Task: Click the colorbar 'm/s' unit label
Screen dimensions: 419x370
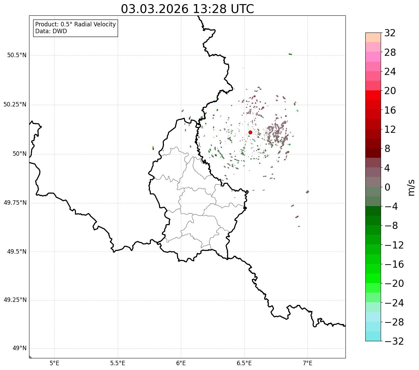Action: point(411,187)
